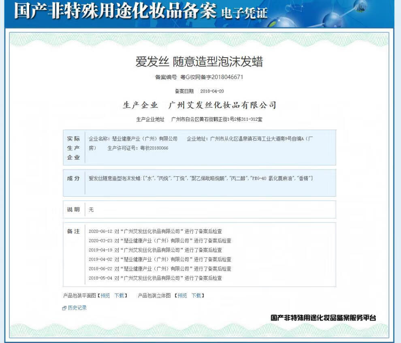This screenshot has height=343, width=401.
Task: Open the 历史记录 history link
Action: pyautogui.click(x=77, y=308)
